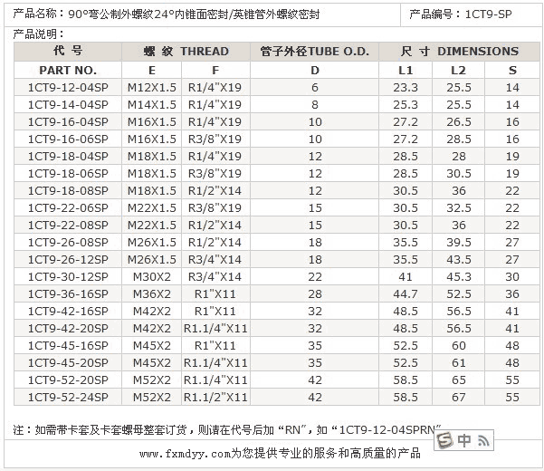Screen dimensions: 544x471
Task: Select part number 1CT9-18-08SP
Action: (68, 190)
